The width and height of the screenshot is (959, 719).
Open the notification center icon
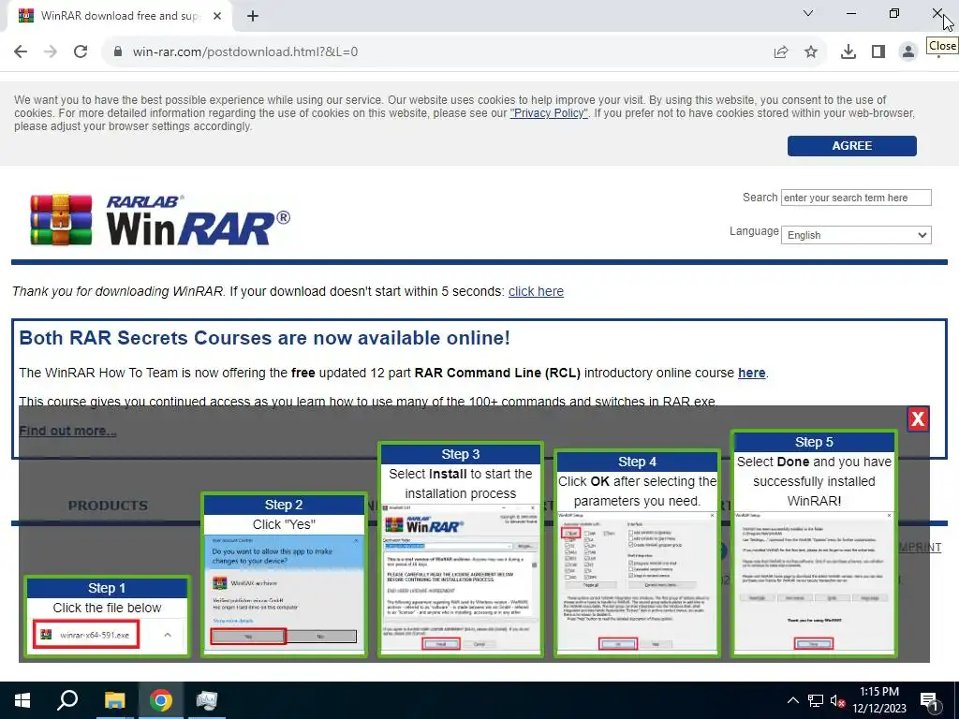pyautogui.click(x=930, y=700)
